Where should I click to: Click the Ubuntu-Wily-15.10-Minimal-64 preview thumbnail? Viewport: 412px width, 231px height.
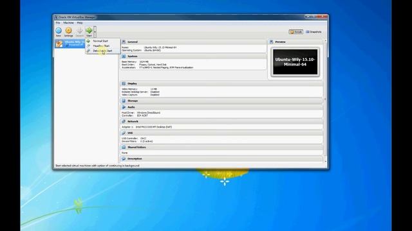pos(295,62)
